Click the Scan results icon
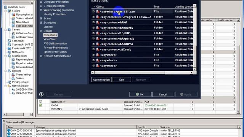 click(9, 41)
